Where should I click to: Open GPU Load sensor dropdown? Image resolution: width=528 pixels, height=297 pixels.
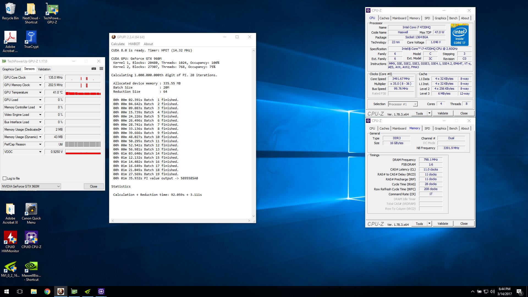click(x=40, y=100)
